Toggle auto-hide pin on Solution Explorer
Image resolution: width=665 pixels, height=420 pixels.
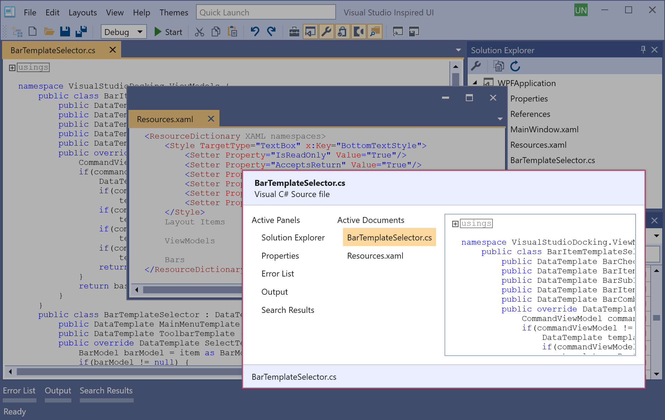[x=643, y=50]
